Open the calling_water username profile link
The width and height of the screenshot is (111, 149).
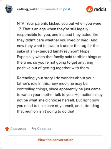click(x=28, y=9)
